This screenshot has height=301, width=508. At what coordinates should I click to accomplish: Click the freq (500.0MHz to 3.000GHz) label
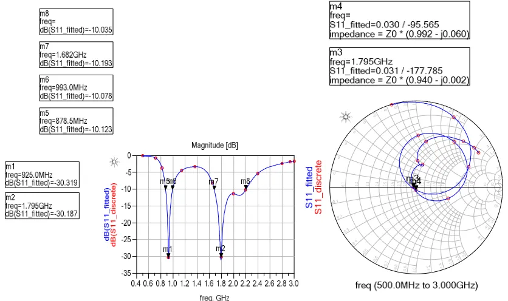416,285
